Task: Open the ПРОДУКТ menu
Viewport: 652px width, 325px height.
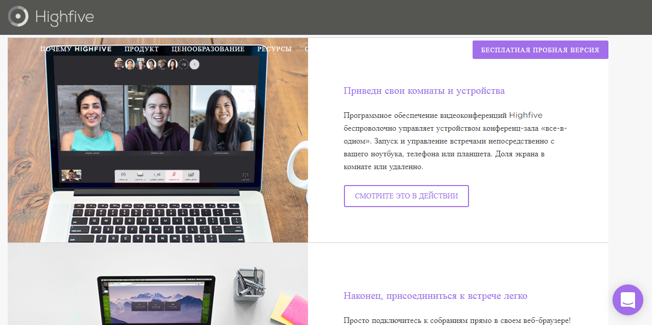Action: [x=141, y=49]
